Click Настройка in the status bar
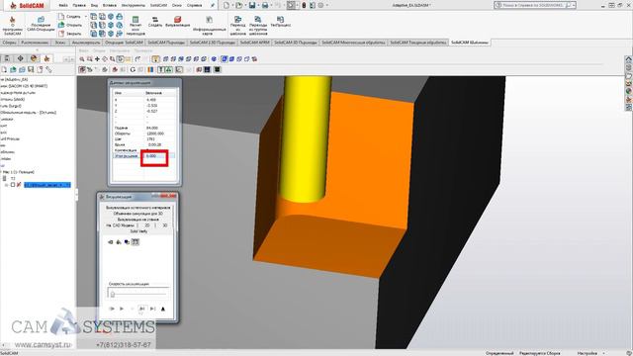 [x=587, y=353]
